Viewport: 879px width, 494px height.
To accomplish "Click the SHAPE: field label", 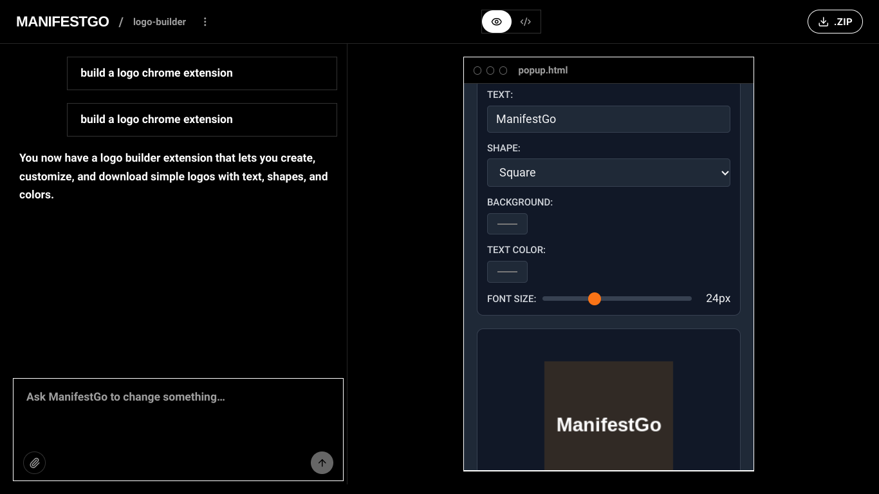I will (504, 148).
